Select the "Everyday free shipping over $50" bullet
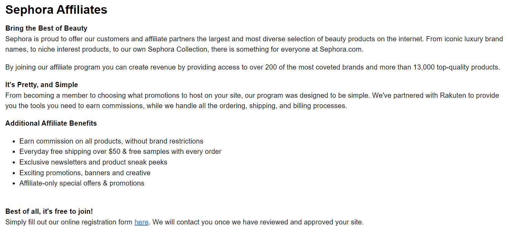This screenshot has height=232, width=508. (x=120, y=151)
